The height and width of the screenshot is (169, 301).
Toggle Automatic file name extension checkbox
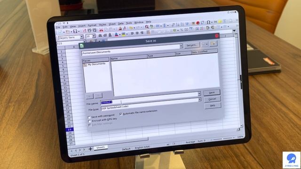[x=121, y=114]
